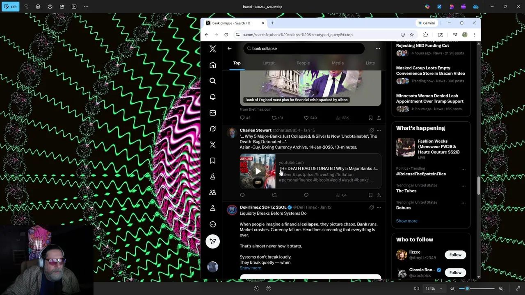Share the Charles Stewart post
The width and height of the screenshot is (525, 295).
379,195
